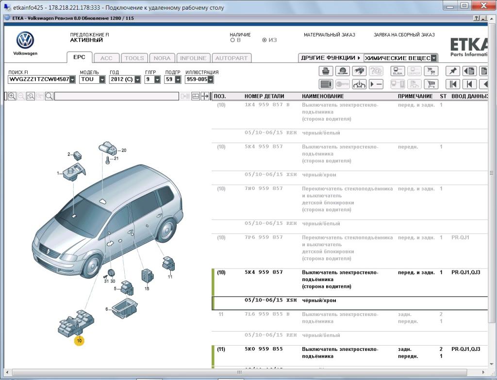The width and height of the screenshot is (497, 380).
Task: Click callout 11 in the illustration
Action: [170, 276]
